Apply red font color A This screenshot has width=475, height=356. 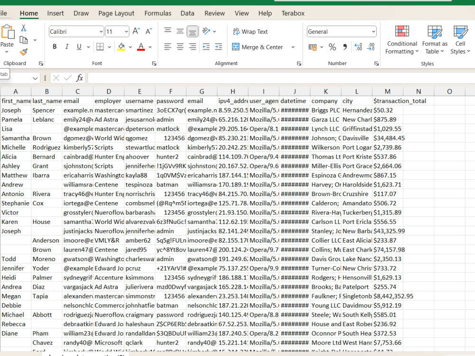[141, 47]
